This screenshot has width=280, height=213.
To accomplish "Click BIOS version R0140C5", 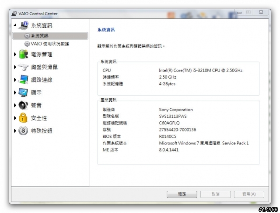I will click(168, 137).
